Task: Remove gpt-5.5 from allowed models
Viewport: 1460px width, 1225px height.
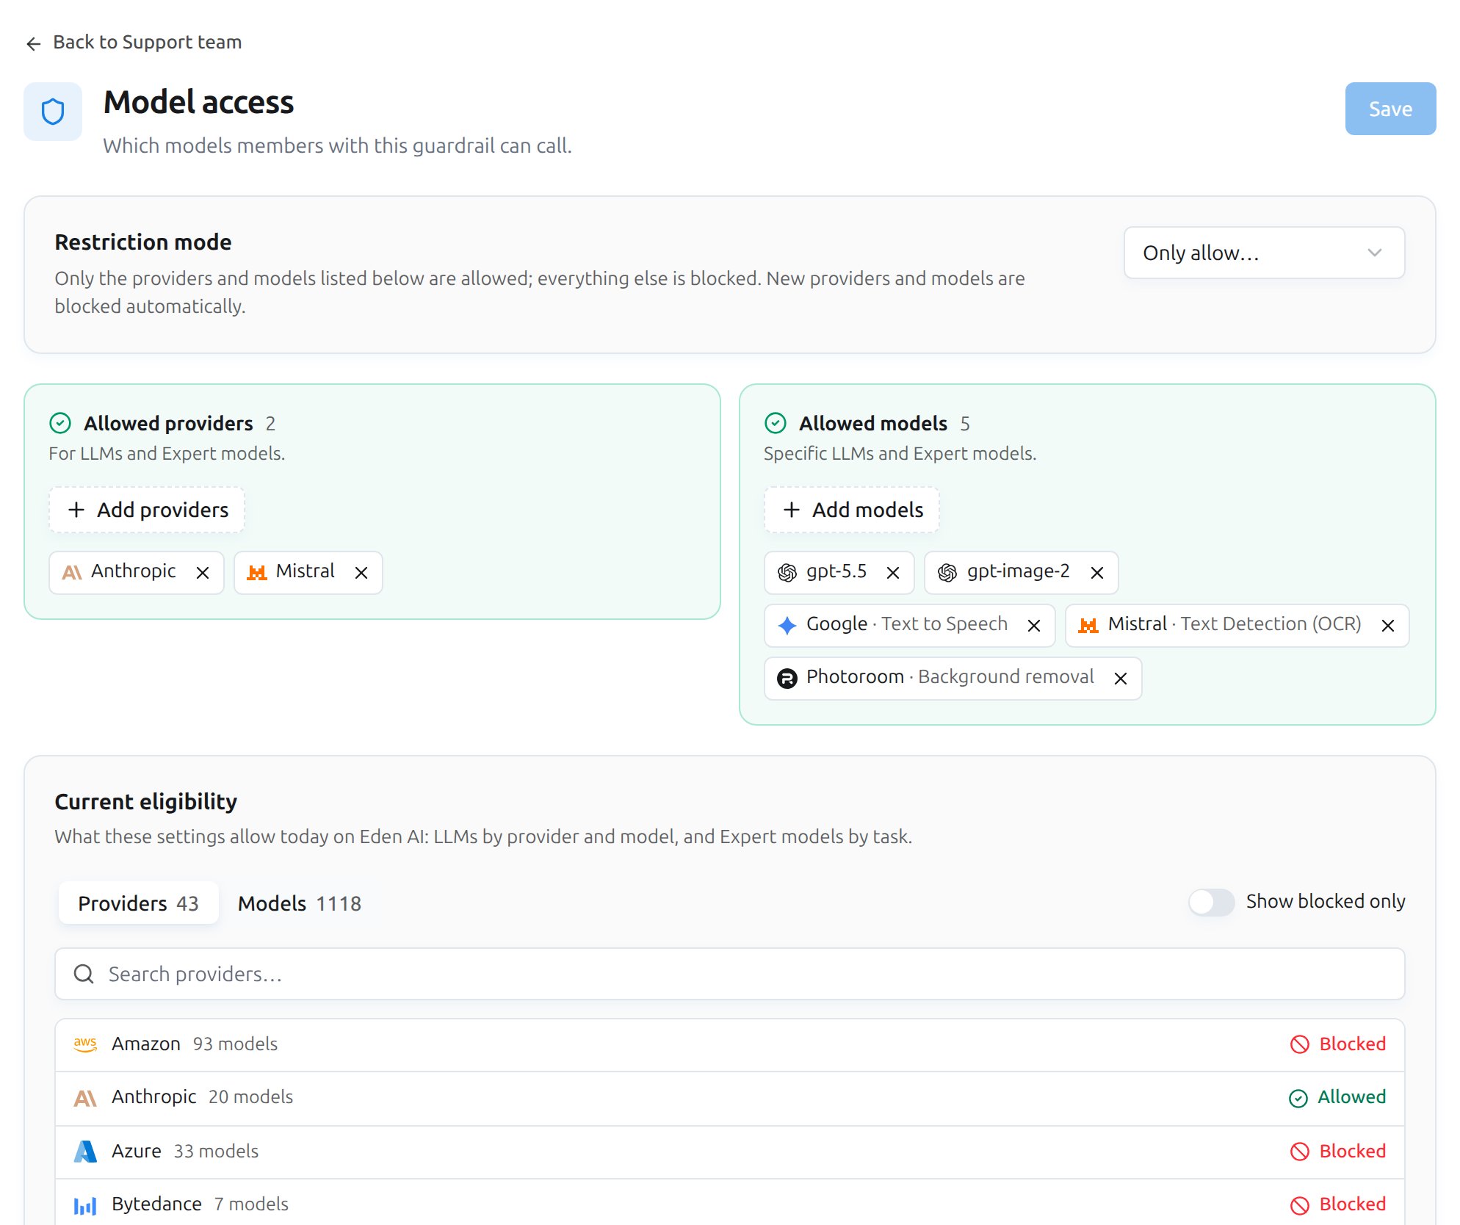Action: [x=893, y=573]
